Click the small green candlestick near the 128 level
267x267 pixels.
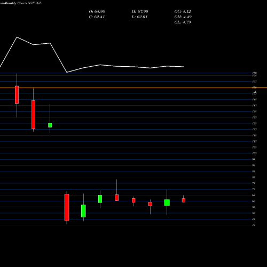[x=50, y=125]
